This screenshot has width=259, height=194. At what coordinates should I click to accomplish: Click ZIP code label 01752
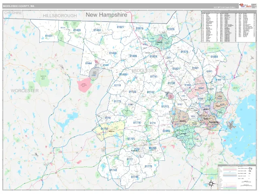click(104, 129)
